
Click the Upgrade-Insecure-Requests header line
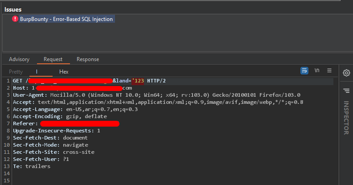click(x=57, y=131)
